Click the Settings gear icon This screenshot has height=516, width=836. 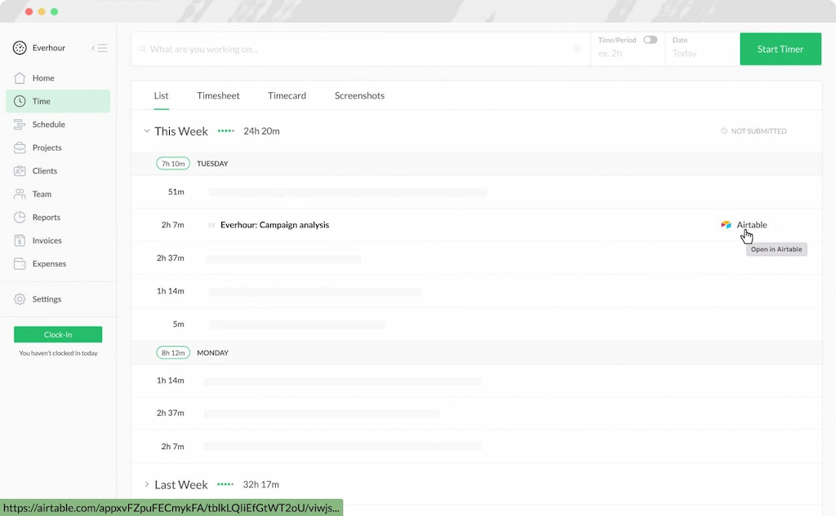point(20,299)
